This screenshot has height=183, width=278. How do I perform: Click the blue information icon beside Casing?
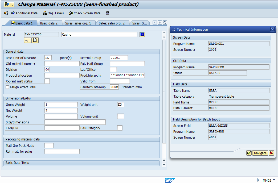142,34
